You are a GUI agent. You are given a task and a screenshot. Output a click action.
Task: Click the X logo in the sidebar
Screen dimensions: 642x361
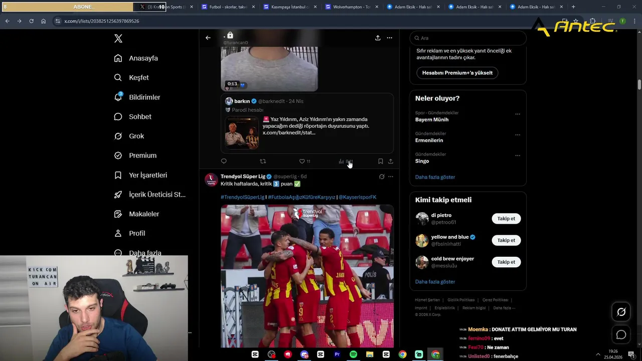(x=118, y=39)
